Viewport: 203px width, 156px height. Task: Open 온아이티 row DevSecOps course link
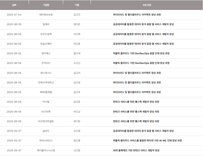point(141,63)
